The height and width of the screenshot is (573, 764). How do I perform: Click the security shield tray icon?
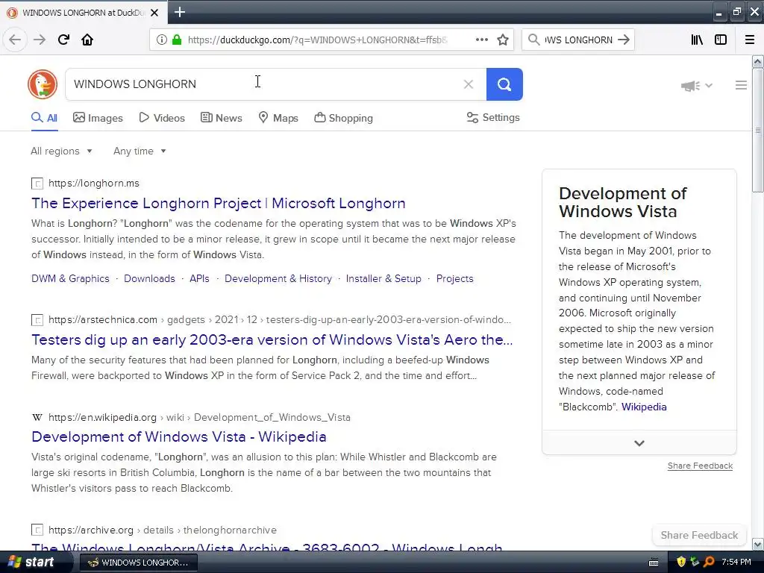point(681,562)
